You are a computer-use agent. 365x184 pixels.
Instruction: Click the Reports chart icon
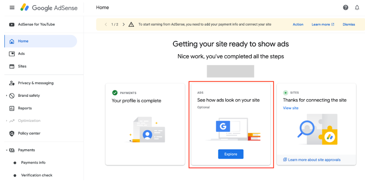tap(12, 108)
